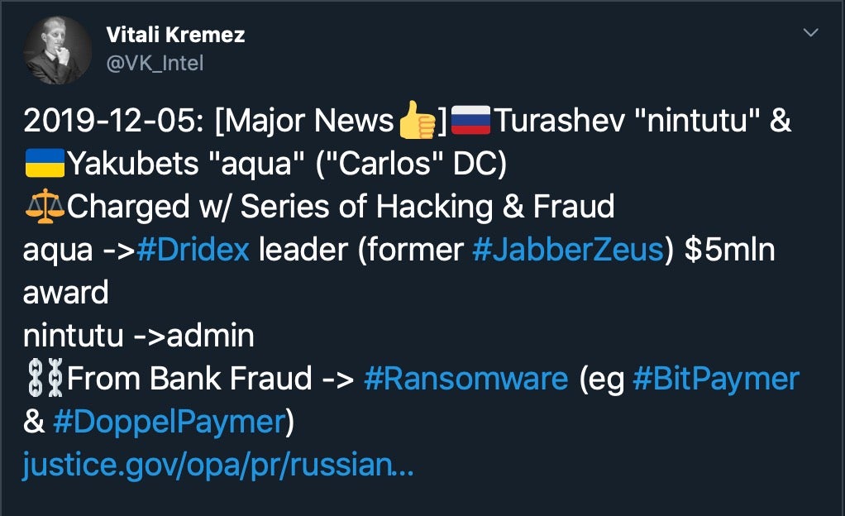Click the balance scales emoji
845x516 pixels.
coord(44,208)
